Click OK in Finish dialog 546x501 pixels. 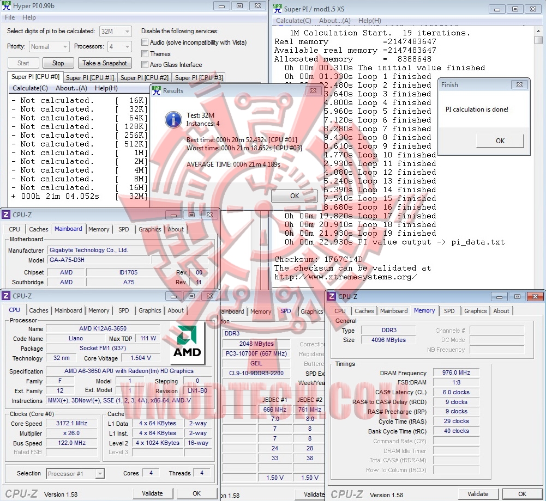coord(500,140)
